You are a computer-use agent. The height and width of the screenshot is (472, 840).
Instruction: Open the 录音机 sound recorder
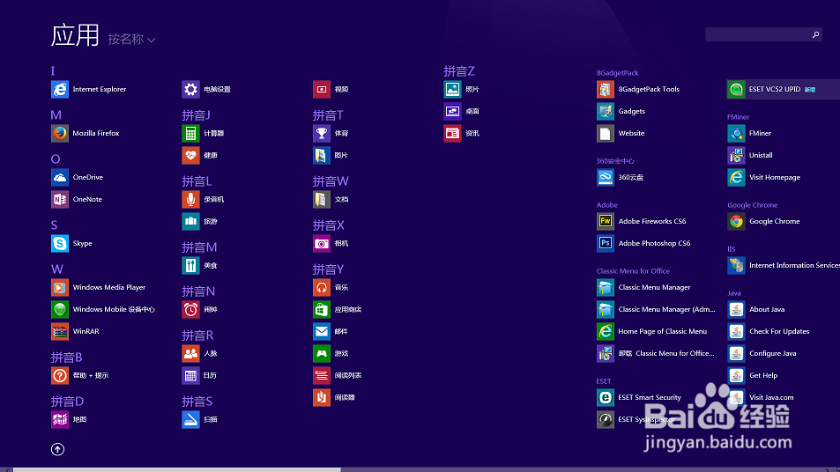click(203, 199)
